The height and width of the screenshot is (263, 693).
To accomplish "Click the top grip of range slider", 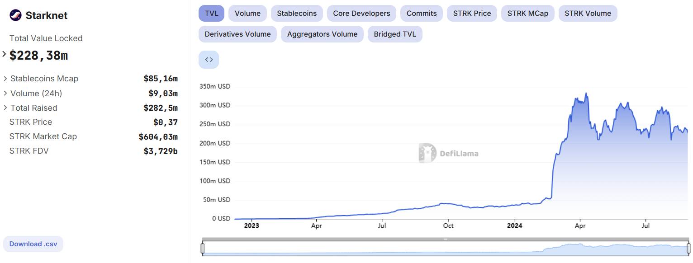I will 446,239.
